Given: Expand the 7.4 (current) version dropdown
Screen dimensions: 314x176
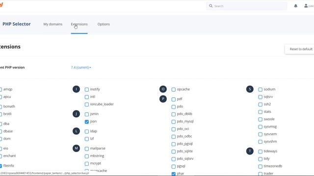Looking at the screenshot, I should coord(81,67).
